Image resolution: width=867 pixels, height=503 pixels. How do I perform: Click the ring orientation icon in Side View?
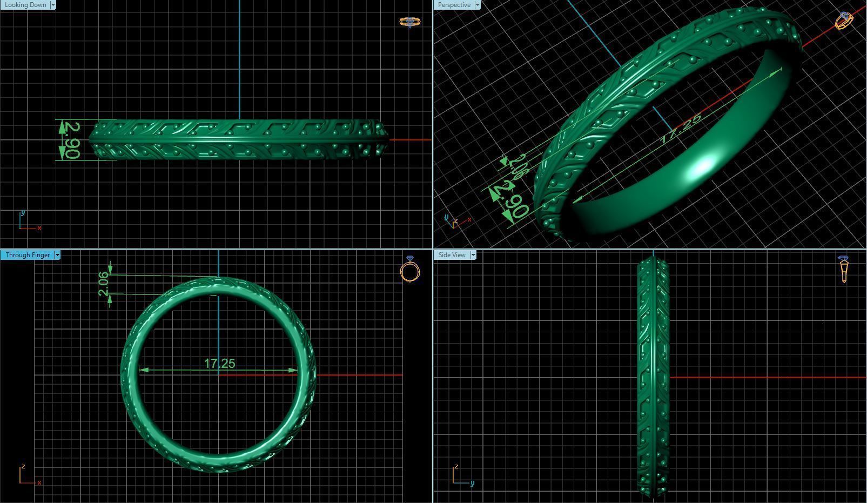pos(844,269)
